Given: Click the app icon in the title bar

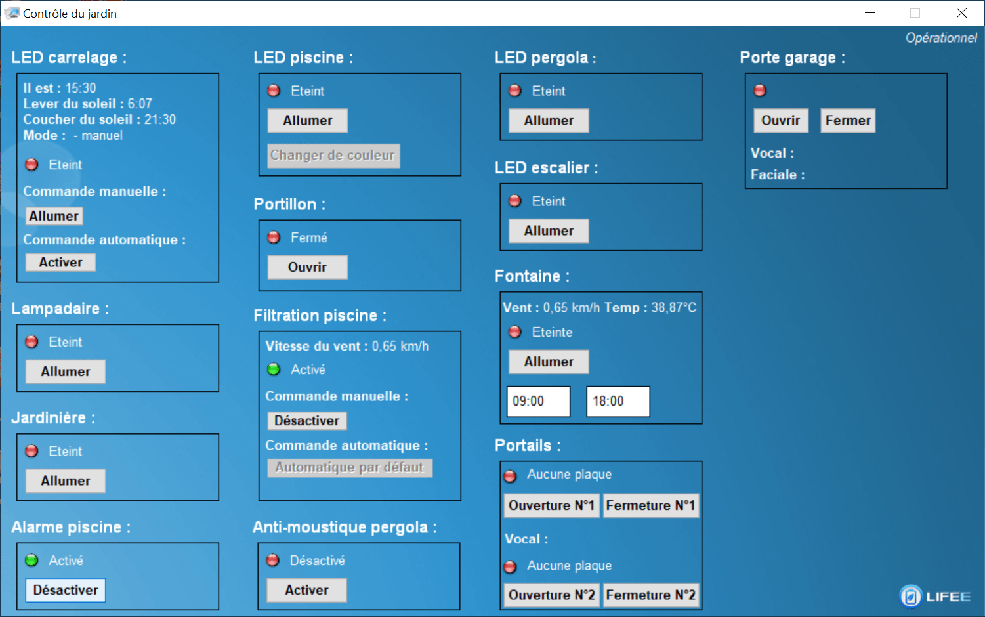Looking at the screenshot, I should pos(12,13).
